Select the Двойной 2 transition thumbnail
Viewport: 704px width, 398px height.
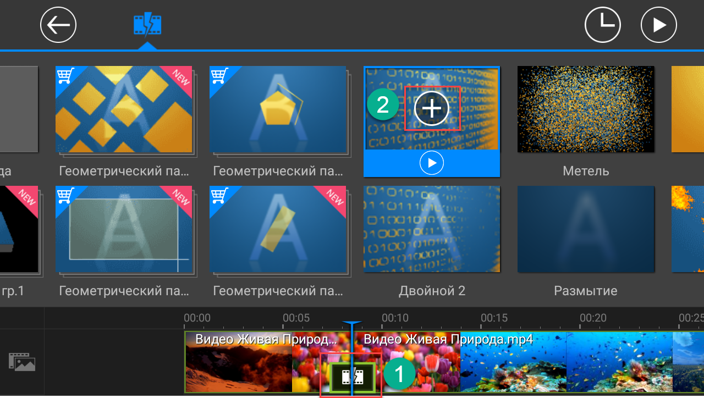coord(432,229)
